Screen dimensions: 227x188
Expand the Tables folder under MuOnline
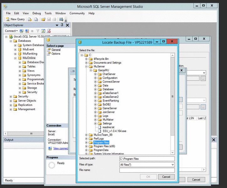click(x=20, y=67)
